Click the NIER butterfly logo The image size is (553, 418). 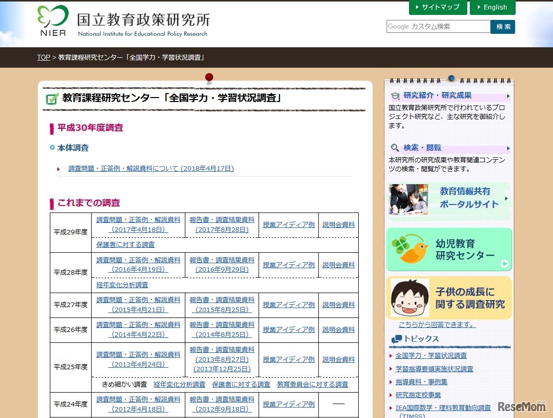[x=52, y=20]
